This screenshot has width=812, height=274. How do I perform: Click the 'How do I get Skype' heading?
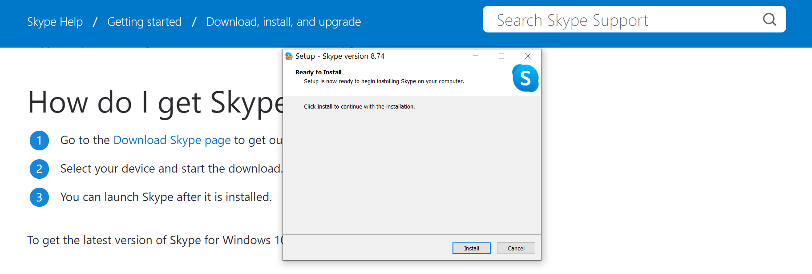155,103
